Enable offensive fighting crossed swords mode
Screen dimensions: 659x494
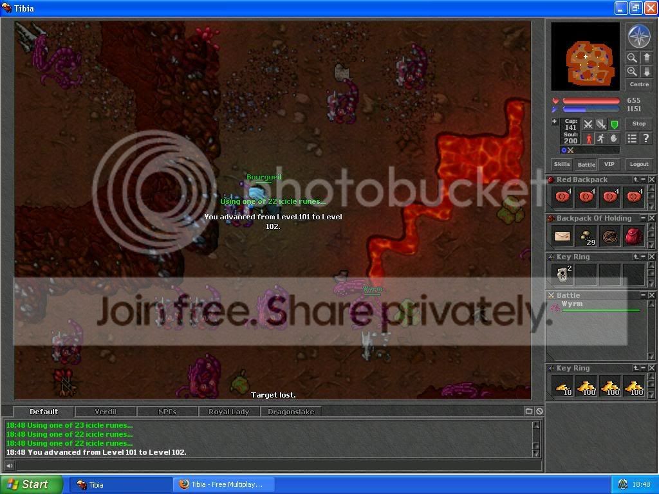tap(588, 124)
